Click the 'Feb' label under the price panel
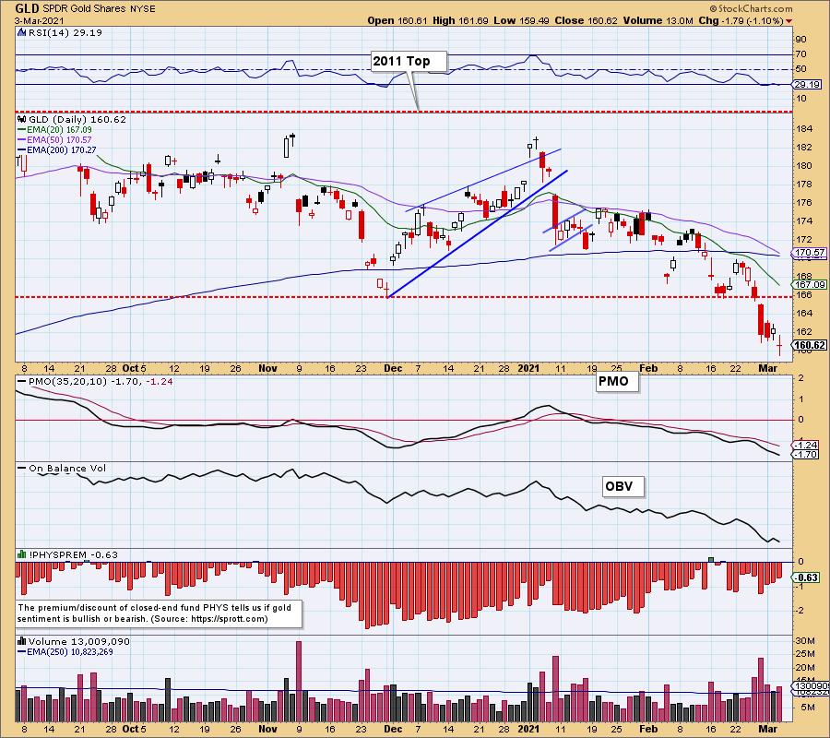Screen dimensions: 830x738 (648, 368)
